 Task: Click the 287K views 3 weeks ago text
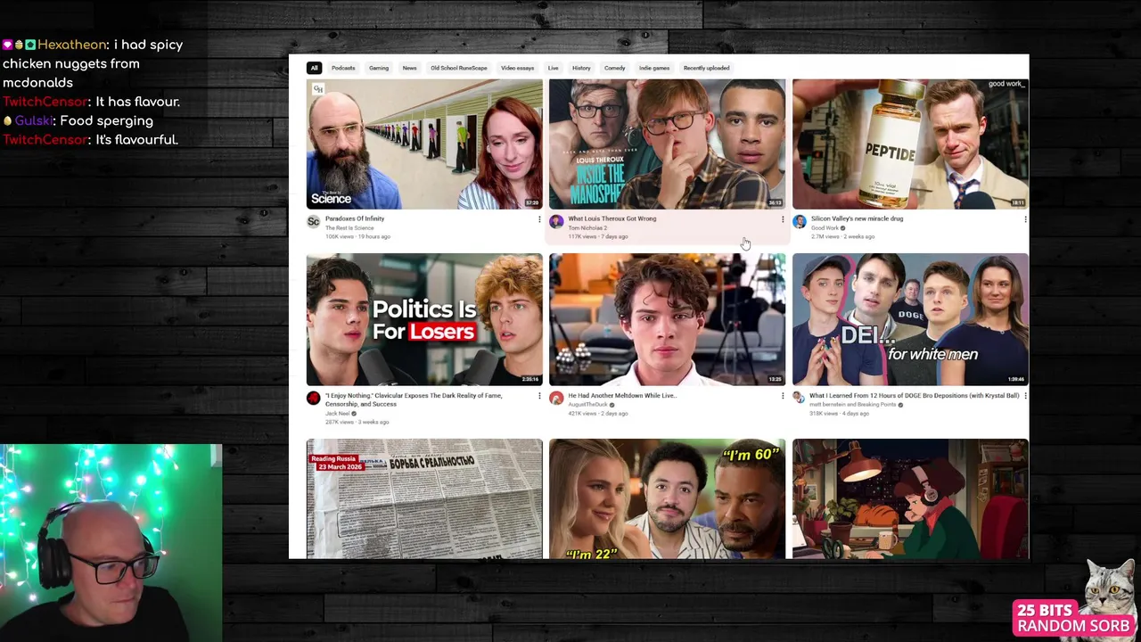tap(357, 422)
